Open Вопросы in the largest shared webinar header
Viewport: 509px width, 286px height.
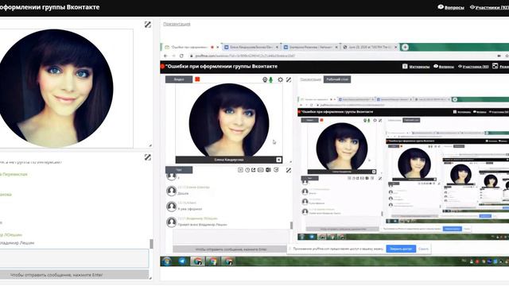click(x=444, y=67)
